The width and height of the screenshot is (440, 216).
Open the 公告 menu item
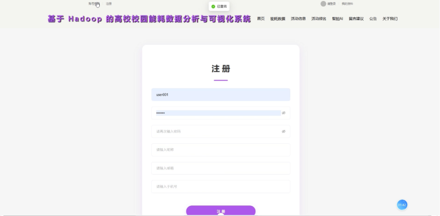click(373, 19)
